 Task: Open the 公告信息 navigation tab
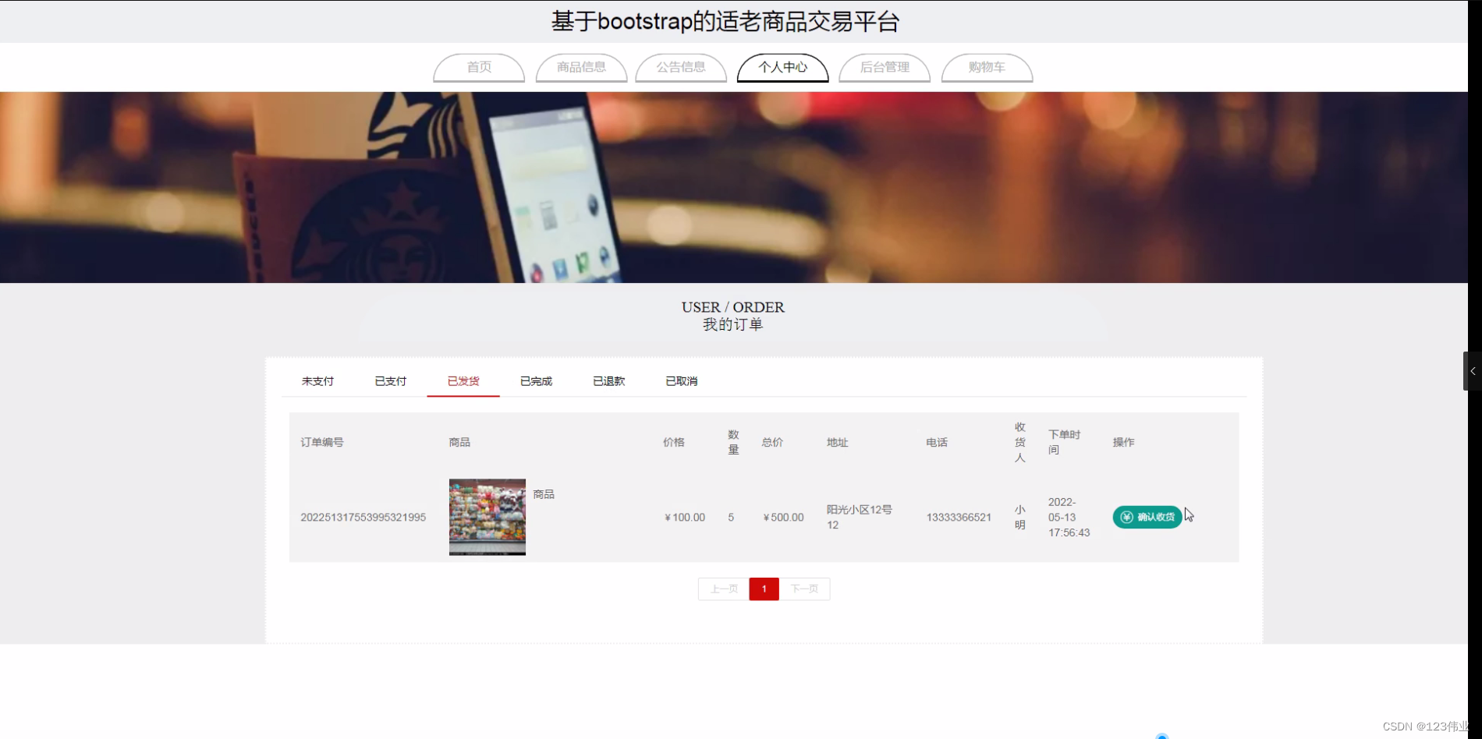click(680, 68)
